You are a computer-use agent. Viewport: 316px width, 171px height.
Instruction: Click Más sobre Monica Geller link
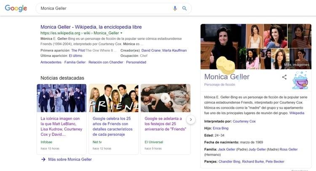click(70, 159)
